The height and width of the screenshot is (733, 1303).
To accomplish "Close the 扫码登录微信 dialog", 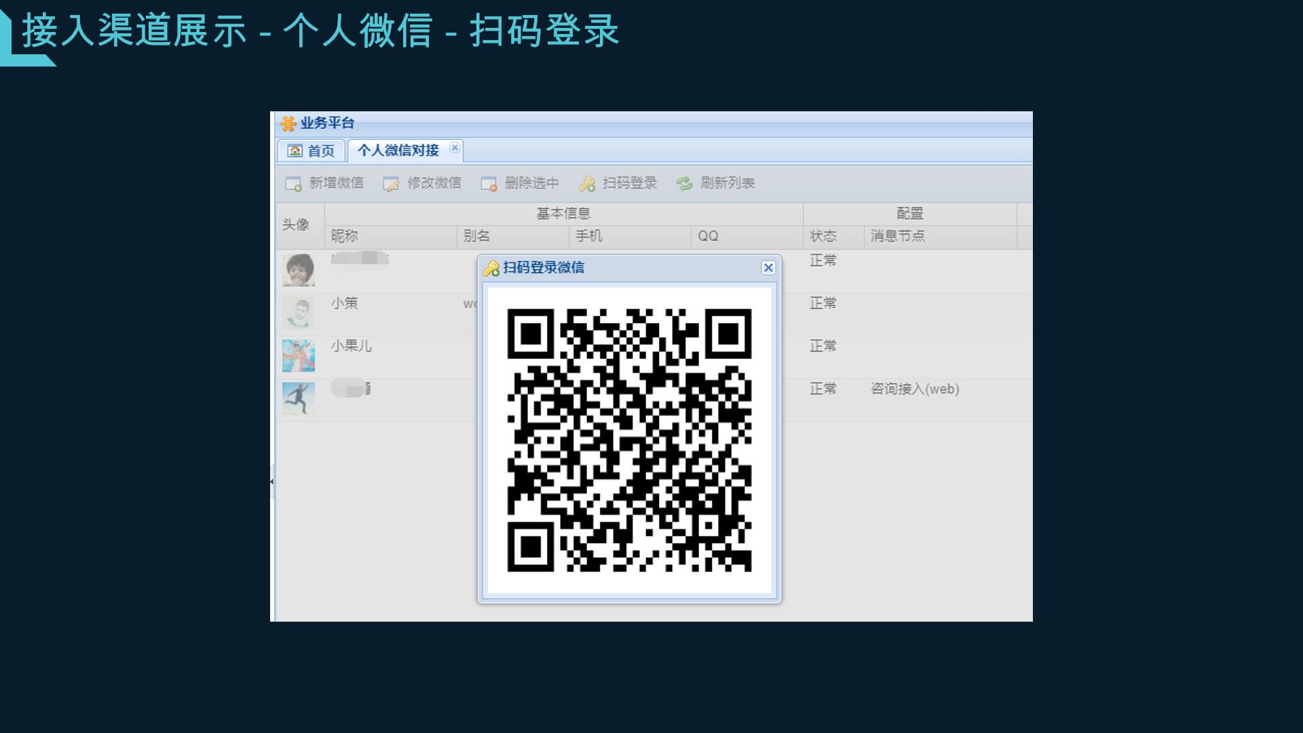I will tap(768, 268).
